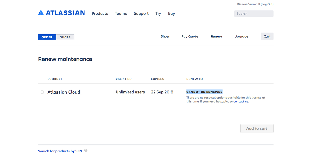Click the Log Out link
This screenshot has height=164, width=311.
[x=267, y=4]
